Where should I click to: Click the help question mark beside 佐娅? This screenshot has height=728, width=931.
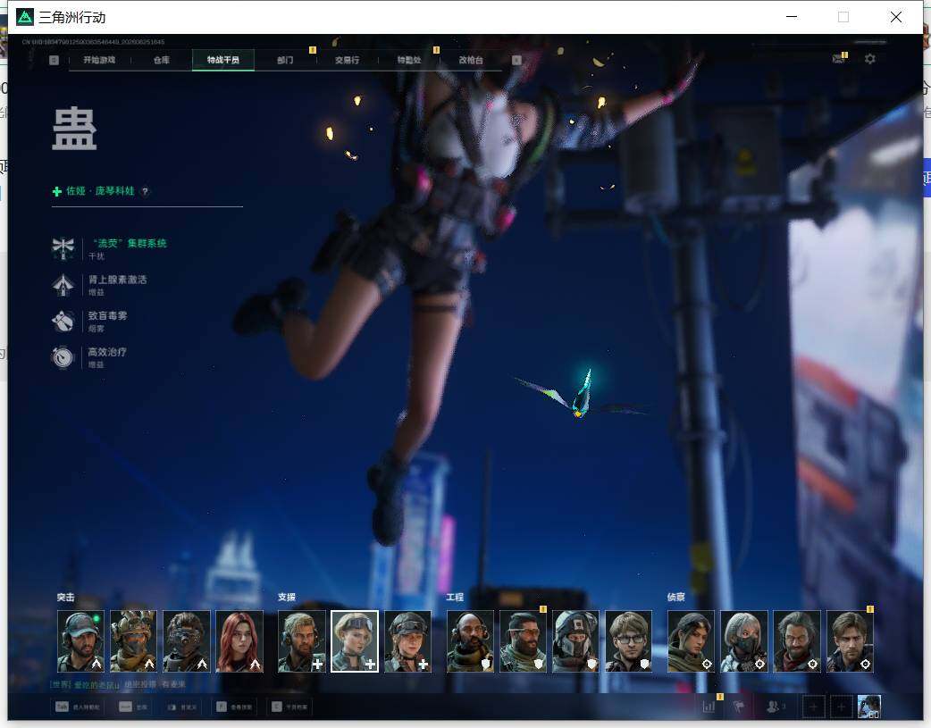pyautogui.click(x=145, y=191)
